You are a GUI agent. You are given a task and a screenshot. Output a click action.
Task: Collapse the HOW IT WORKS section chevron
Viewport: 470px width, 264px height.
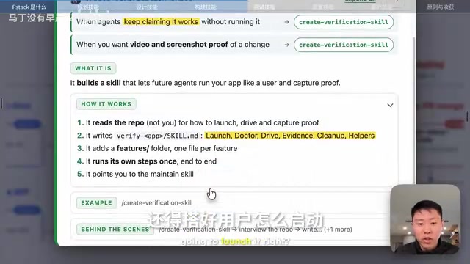(x=390, y=105)
